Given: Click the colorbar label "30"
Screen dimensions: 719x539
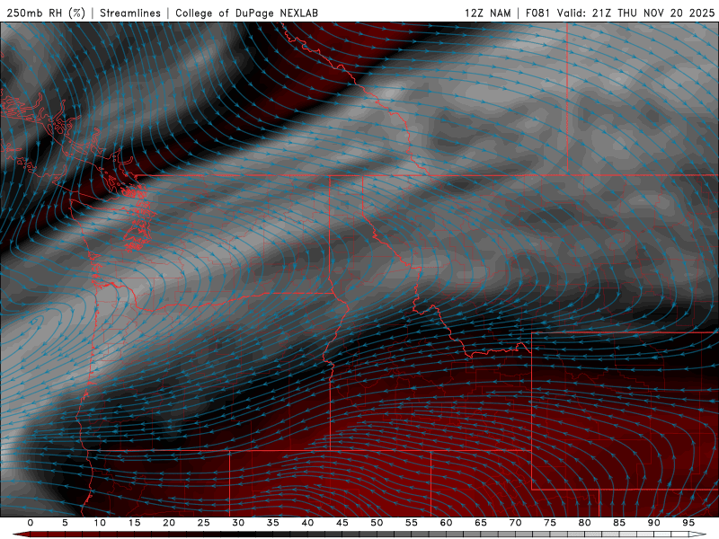Looking at the screenshot, I should [238, 523].
